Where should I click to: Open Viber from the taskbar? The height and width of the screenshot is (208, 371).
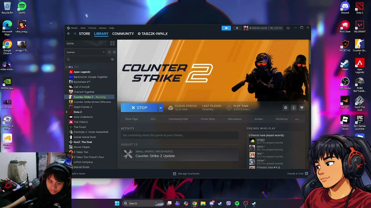point(228,203)
